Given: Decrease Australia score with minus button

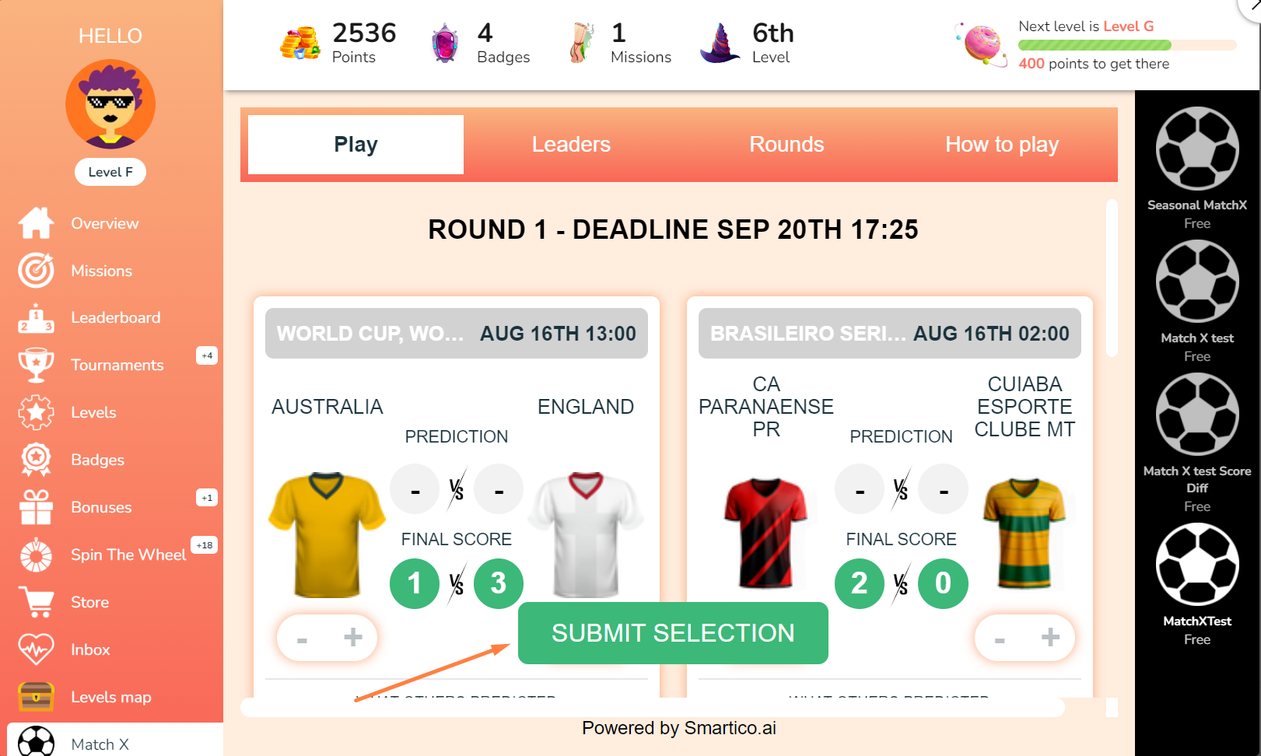Looking at the screenshot, I should coord(303,639).
